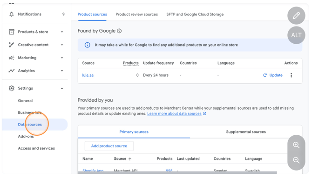The image size is (312, 178).
Task: Click the Settings gear icon
Action: click(12, 88)
